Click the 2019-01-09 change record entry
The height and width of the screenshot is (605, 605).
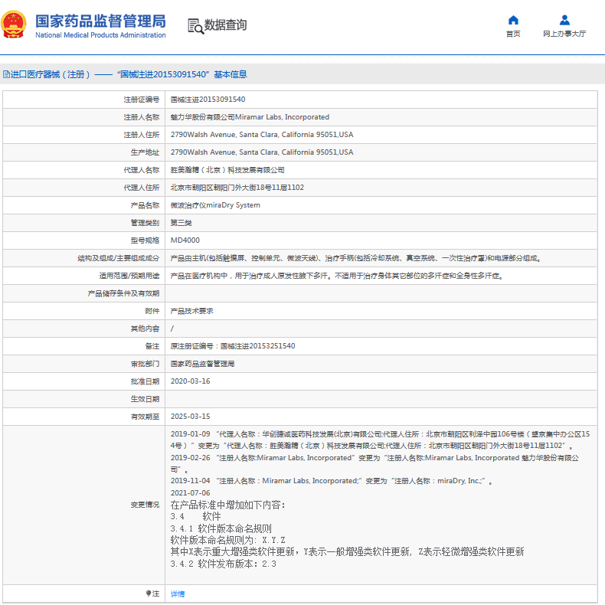pos(380,440)
